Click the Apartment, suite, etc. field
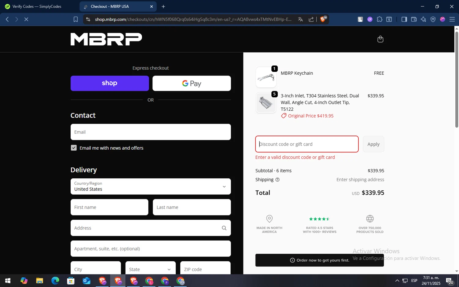Screen dimensions: 459x287 click(151, 248)
